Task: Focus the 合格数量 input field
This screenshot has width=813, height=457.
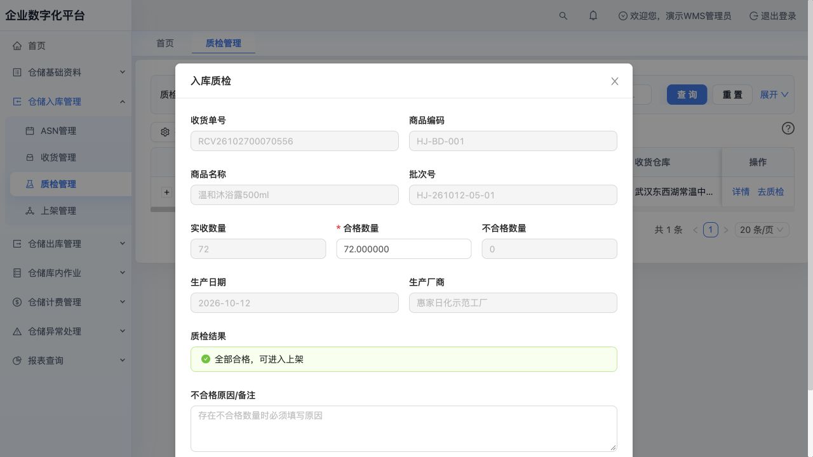Action: (404, 249)
